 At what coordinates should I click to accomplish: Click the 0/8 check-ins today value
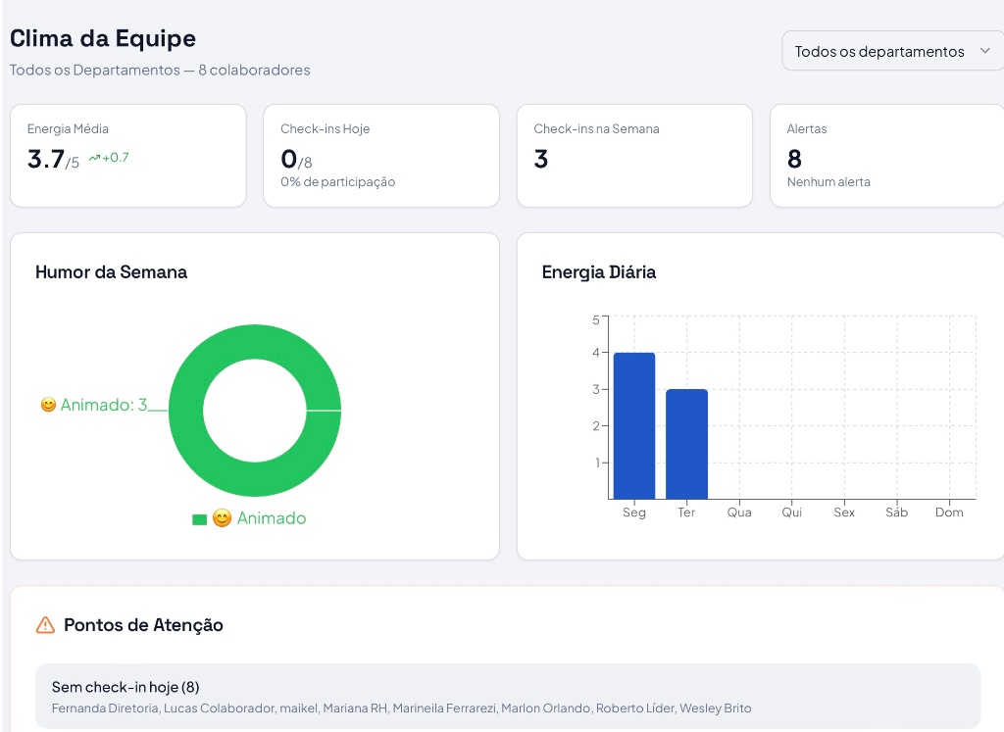tap(296, 160)
